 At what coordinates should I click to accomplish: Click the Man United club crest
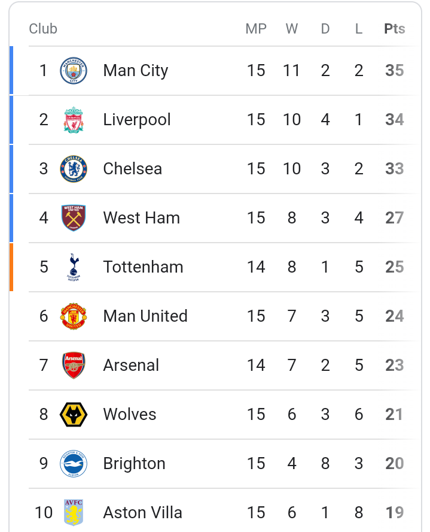pyautogui.click(x=74, y=316)
